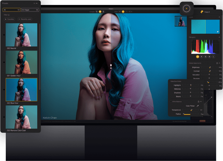Select the split-view compare mode icon
Screen dimensions: 223x161
click(100, 12)
